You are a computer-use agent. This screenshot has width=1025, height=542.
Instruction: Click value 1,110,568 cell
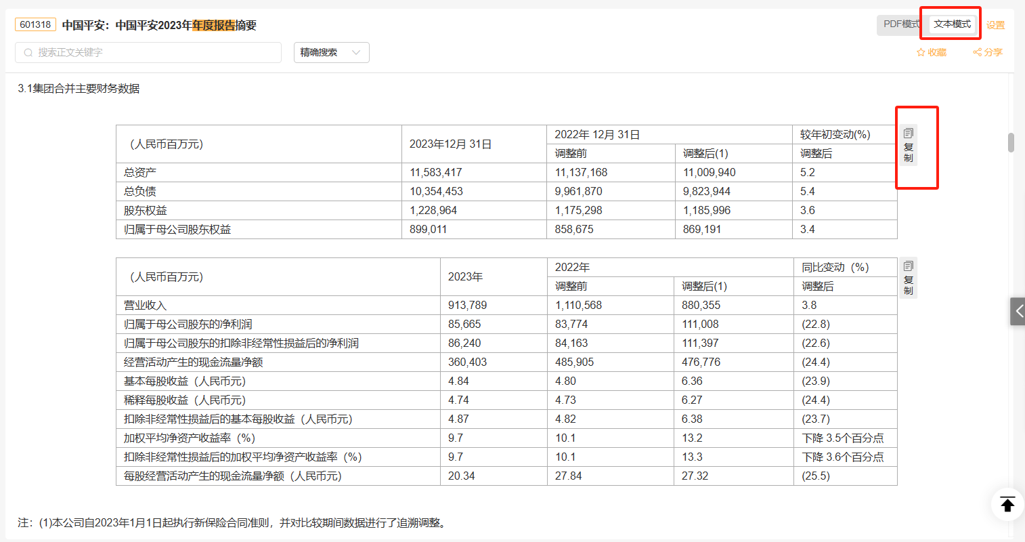point(578,305)
